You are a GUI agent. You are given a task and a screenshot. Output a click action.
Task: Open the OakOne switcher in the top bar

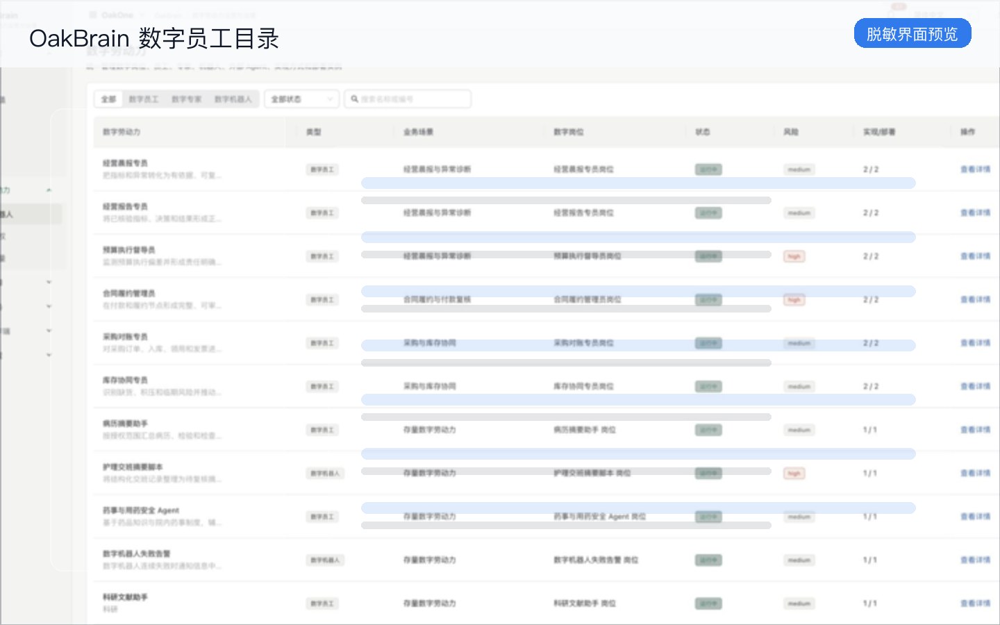(117, 15)
